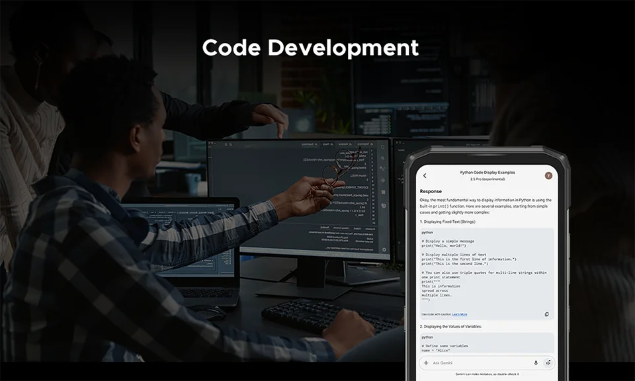This screenshot has height=381, width=635.
Task: Open the source control icon in the editor sidebar
Action: click(x=384, y=169)
